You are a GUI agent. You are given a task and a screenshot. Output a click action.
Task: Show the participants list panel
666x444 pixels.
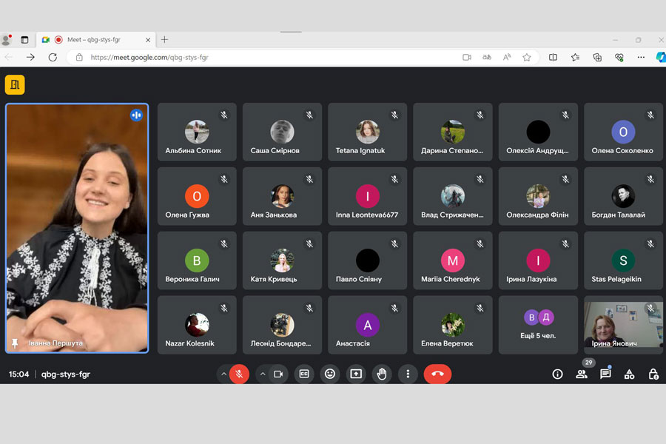click(582, 374)
